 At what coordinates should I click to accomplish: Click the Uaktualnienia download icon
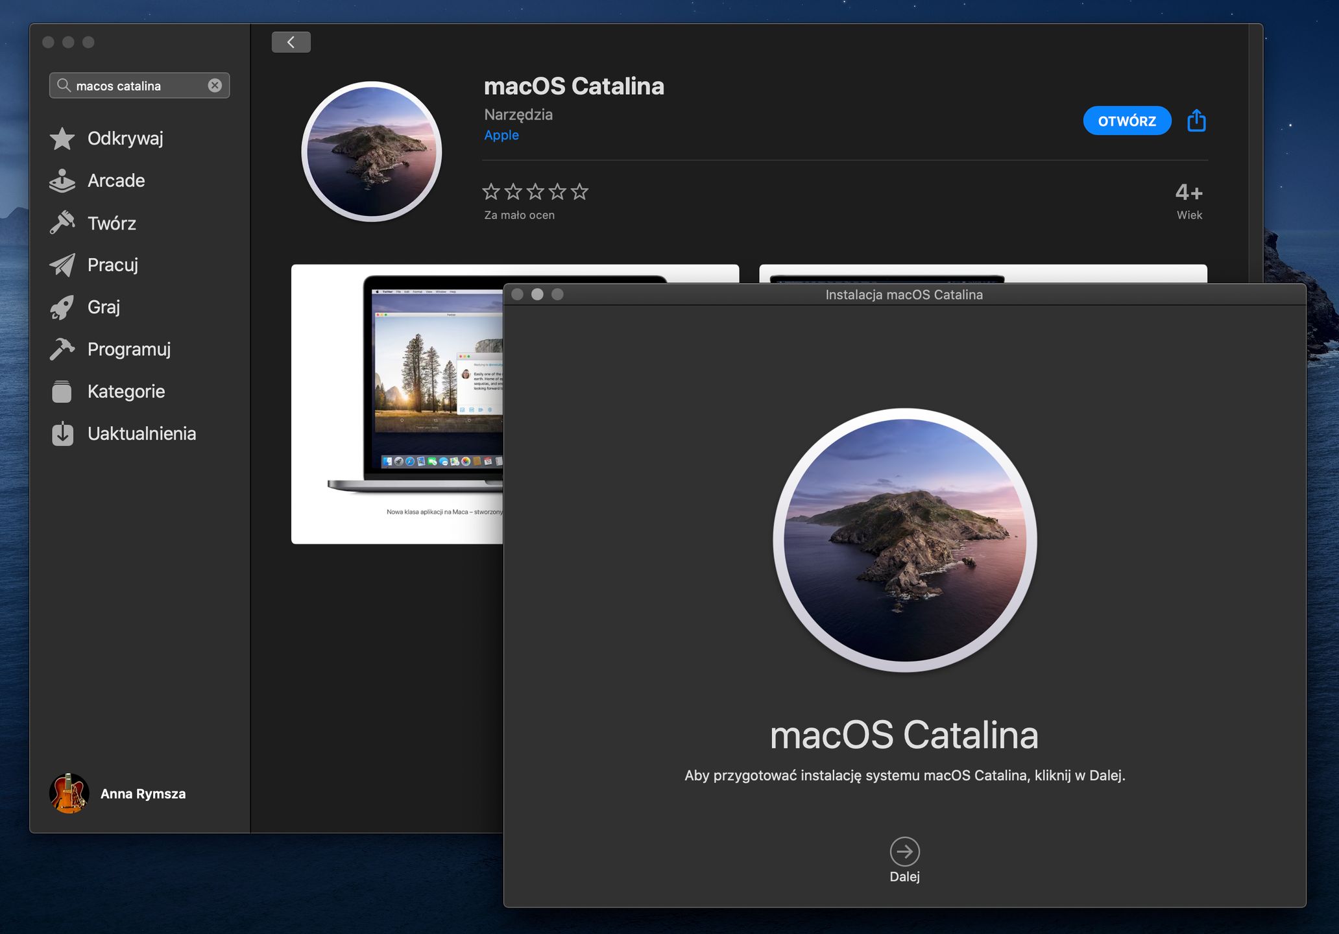pyautogui.click(x=62, y=433)
